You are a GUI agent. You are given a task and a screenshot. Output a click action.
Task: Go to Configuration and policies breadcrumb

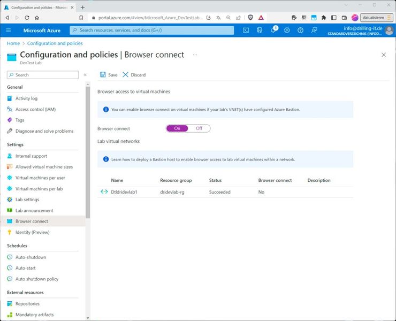point(55,43)
